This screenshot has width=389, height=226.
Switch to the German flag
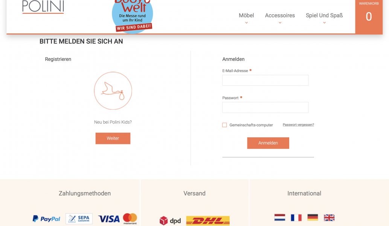coord(313,218)
